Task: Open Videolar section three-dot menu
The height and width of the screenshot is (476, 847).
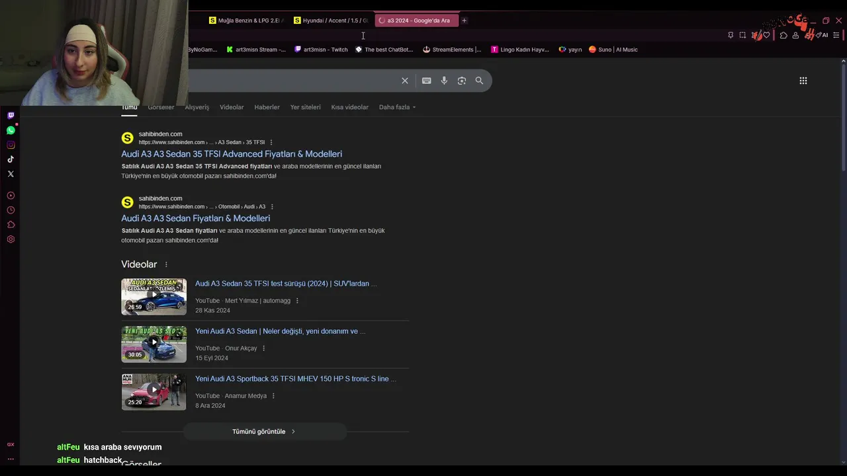Action: [x=166, y=264]
